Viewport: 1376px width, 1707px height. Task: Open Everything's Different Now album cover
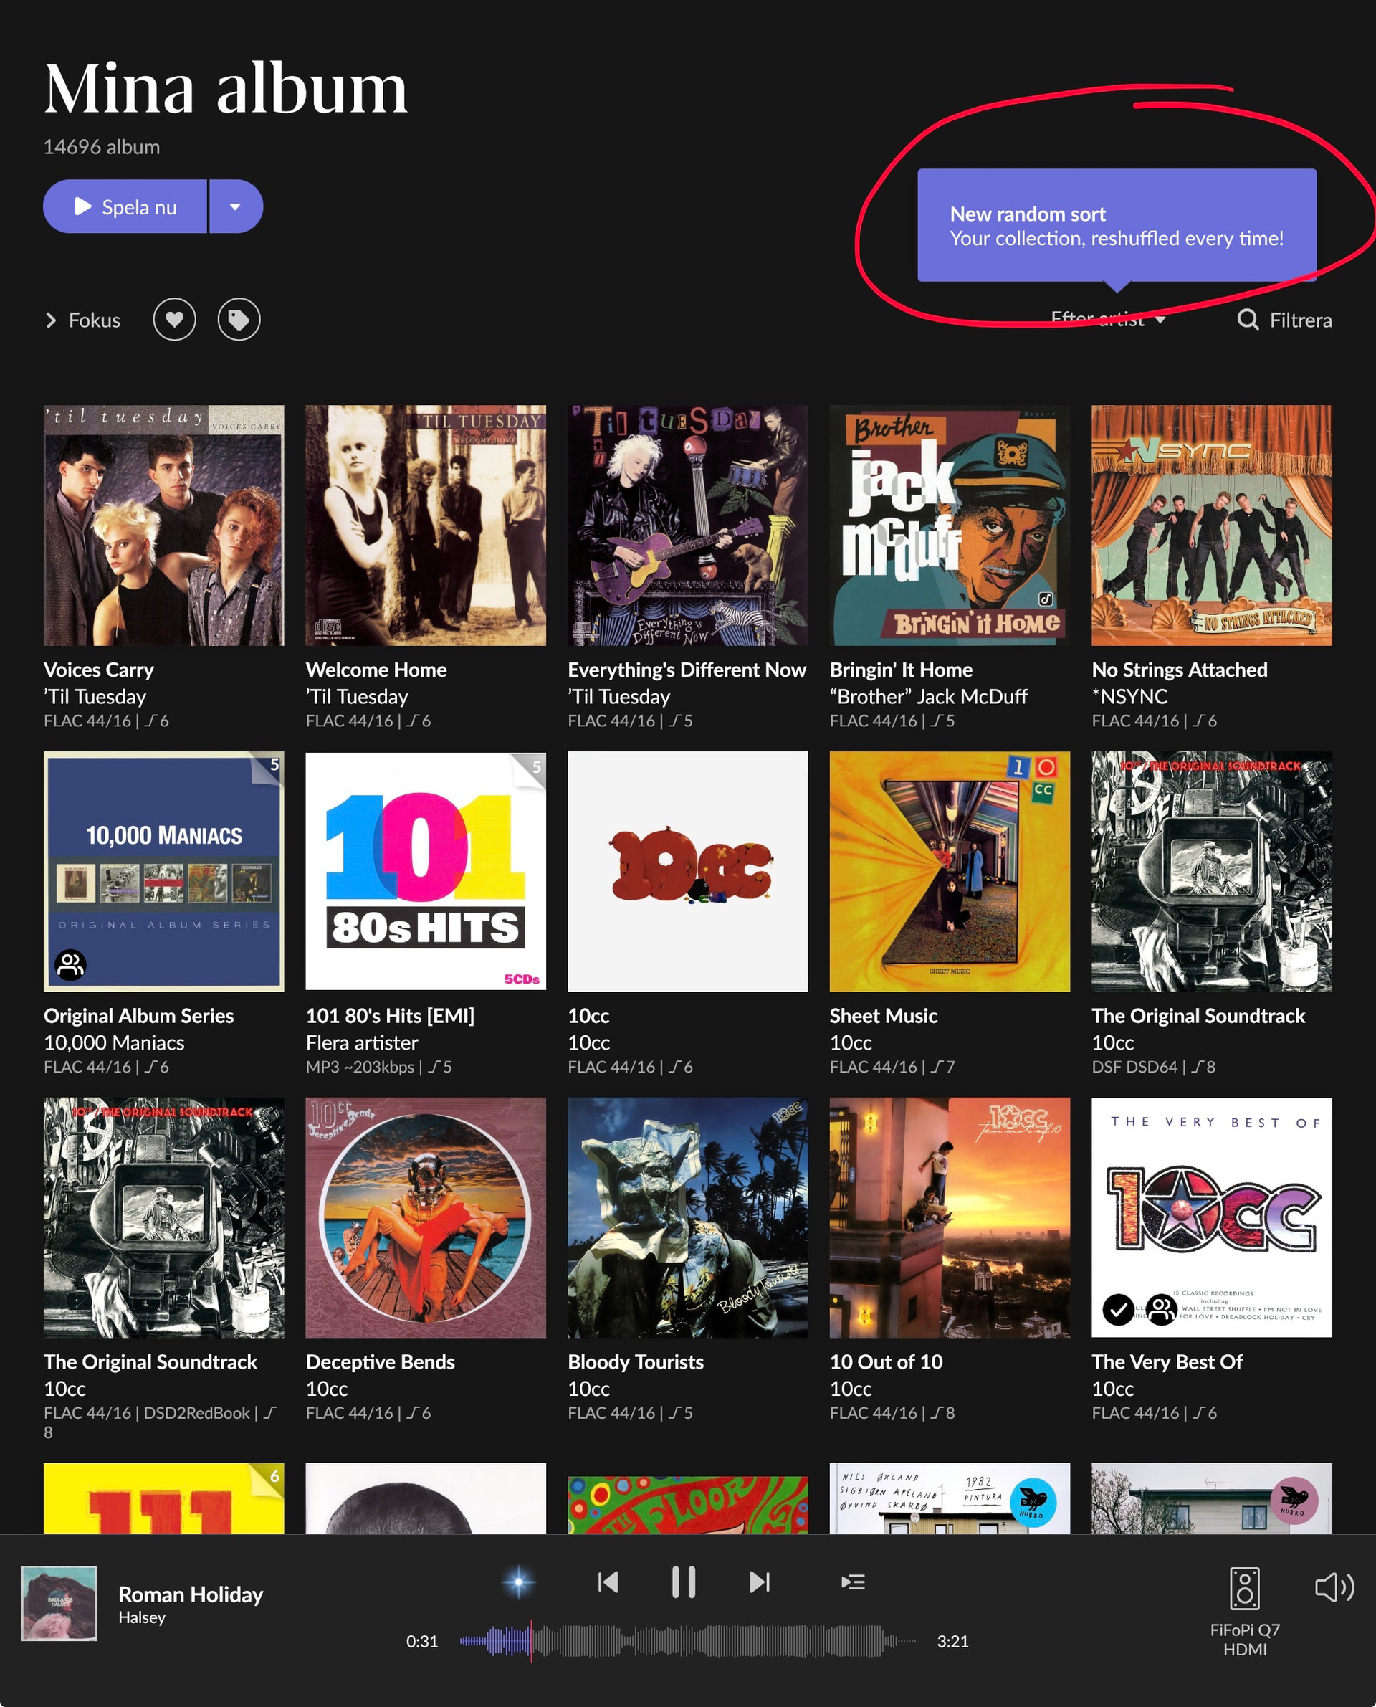pyautogui.click(x=688, y=526)
